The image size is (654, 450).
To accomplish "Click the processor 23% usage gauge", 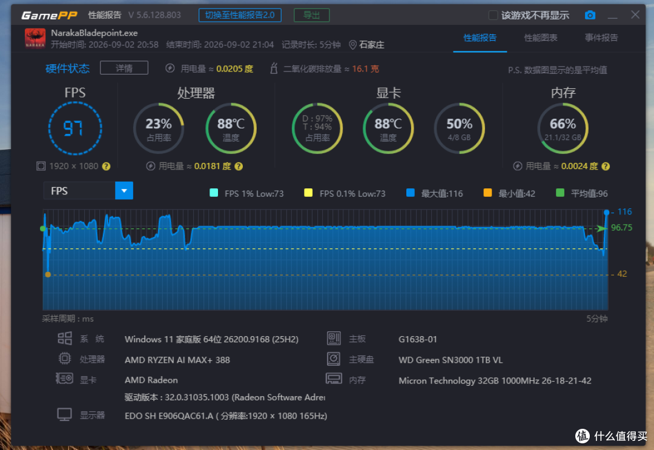I will (159, 128).
